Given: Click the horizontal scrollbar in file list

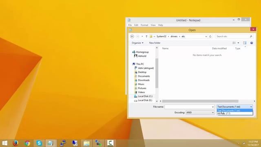Looking at the screenshot, I should 200,101.
